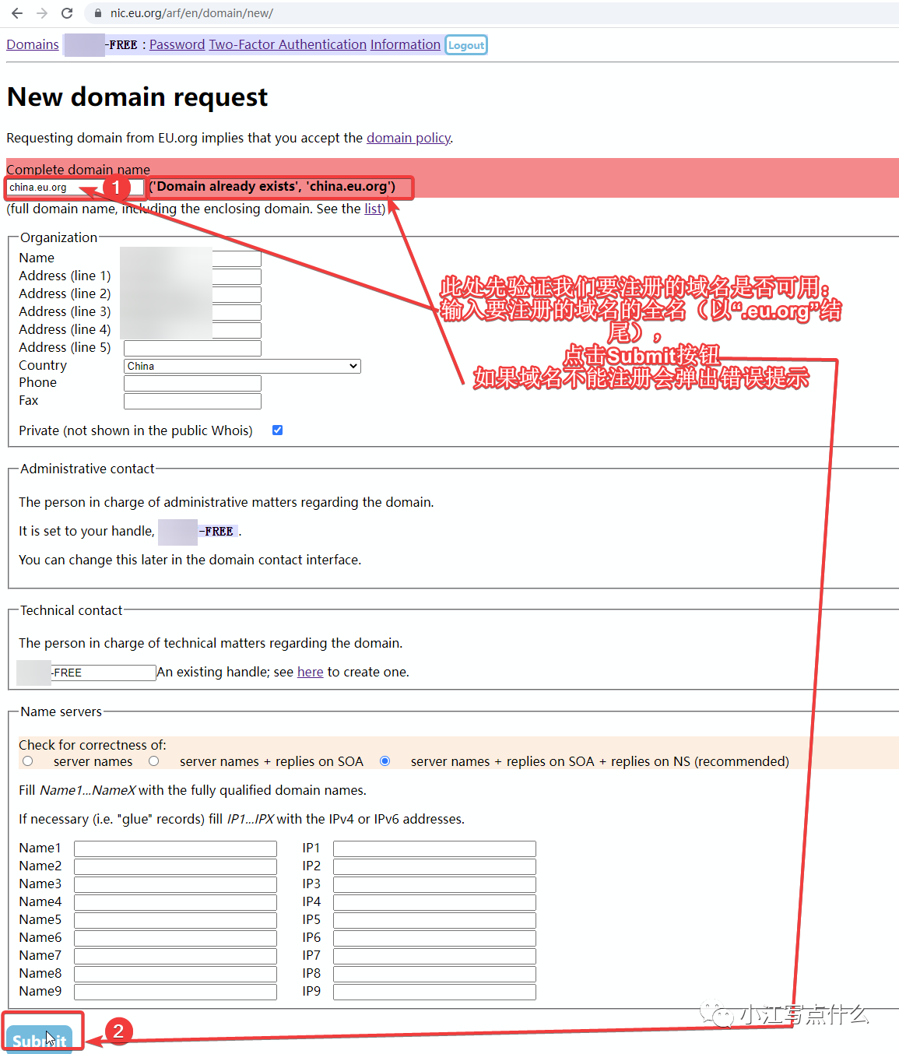Click the 'Domain already exists' error text
899x1054 pixels.
(x=272, y=187)
